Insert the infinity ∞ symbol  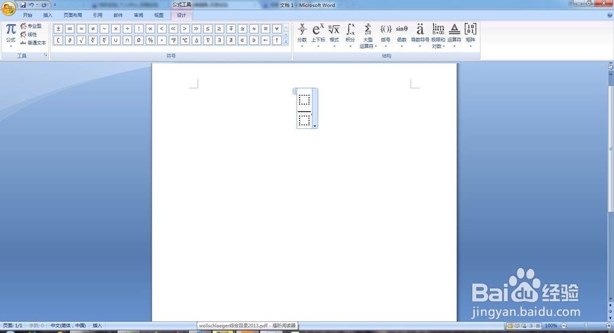coord(70,29)
